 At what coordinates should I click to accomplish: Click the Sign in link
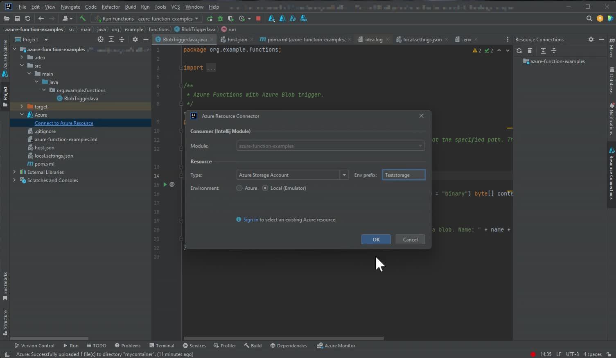click(x=250, y=220)
